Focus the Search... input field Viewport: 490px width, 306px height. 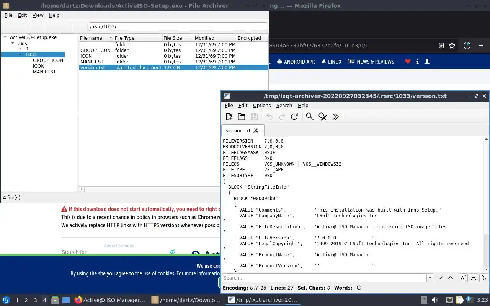click(x=325, y=278)
